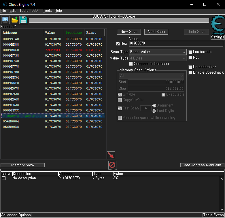Open the Value Type dropdown
This screenshot has height=218, width=225.
click(158, 58)
